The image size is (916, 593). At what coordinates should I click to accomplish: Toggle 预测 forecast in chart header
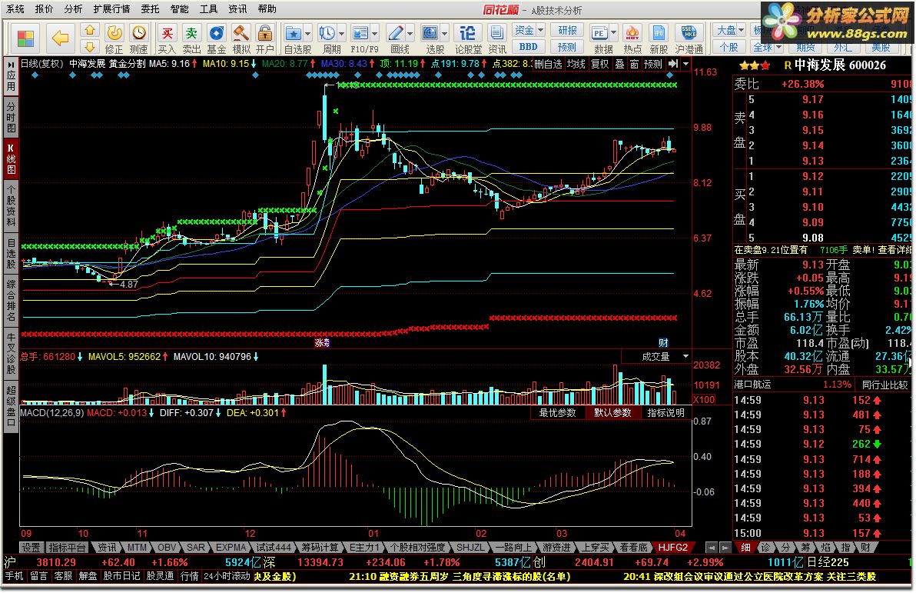point(652,64)
